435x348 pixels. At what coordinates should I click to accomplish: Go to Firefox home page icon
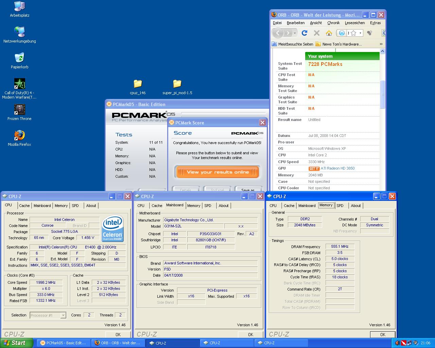tap(329, 33)
